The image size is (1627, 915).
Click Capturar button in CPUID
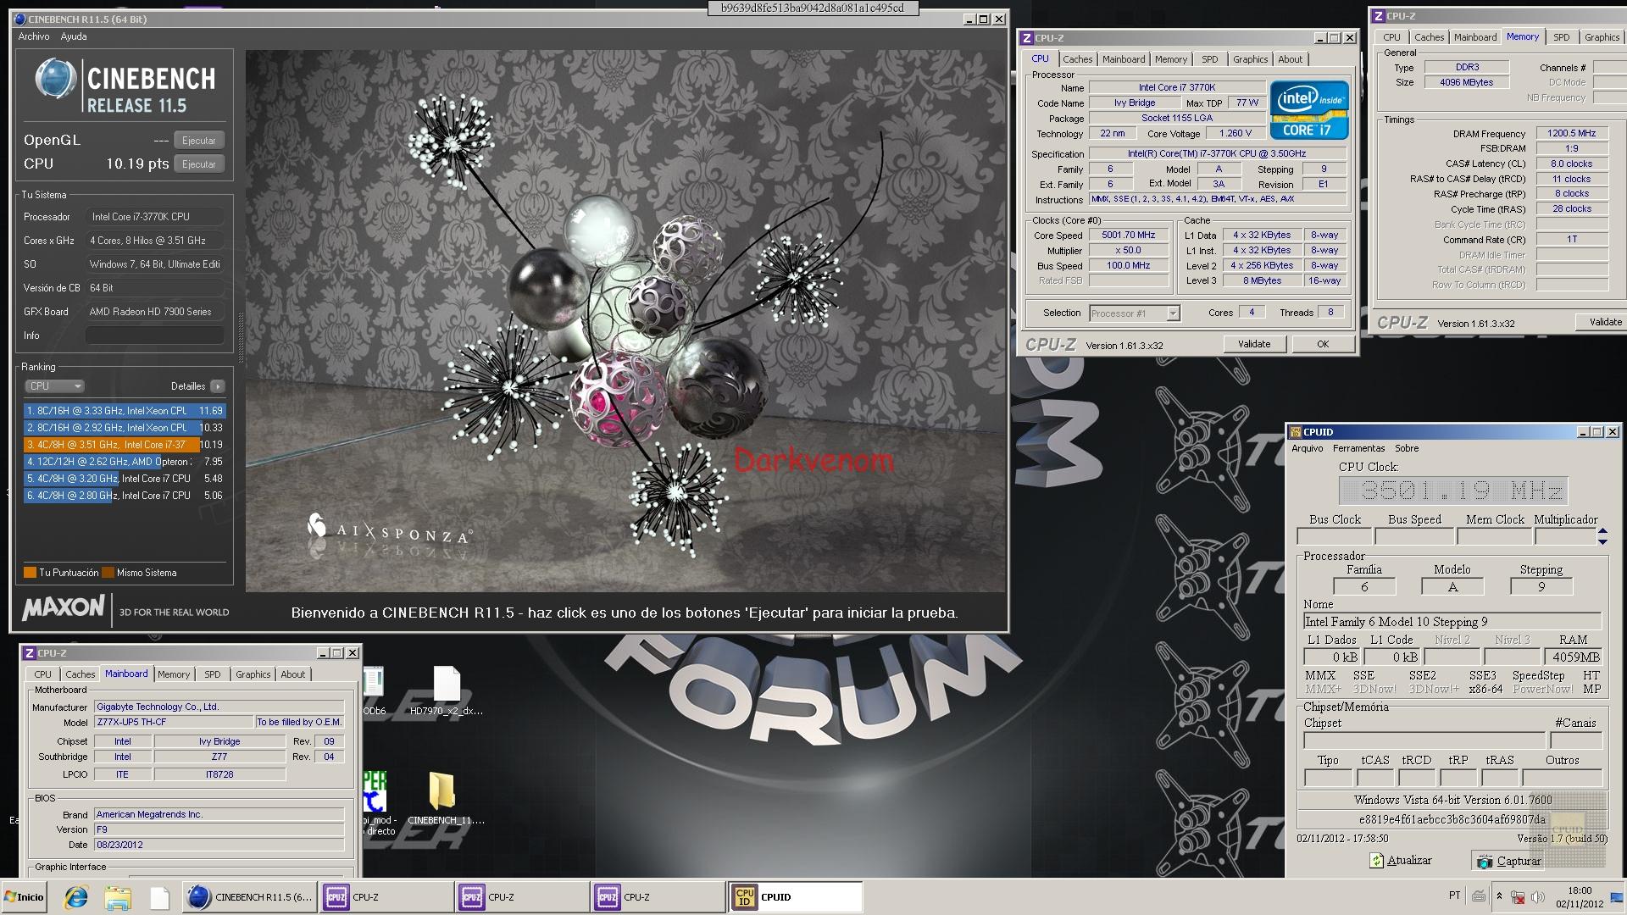pos(1508,861)
